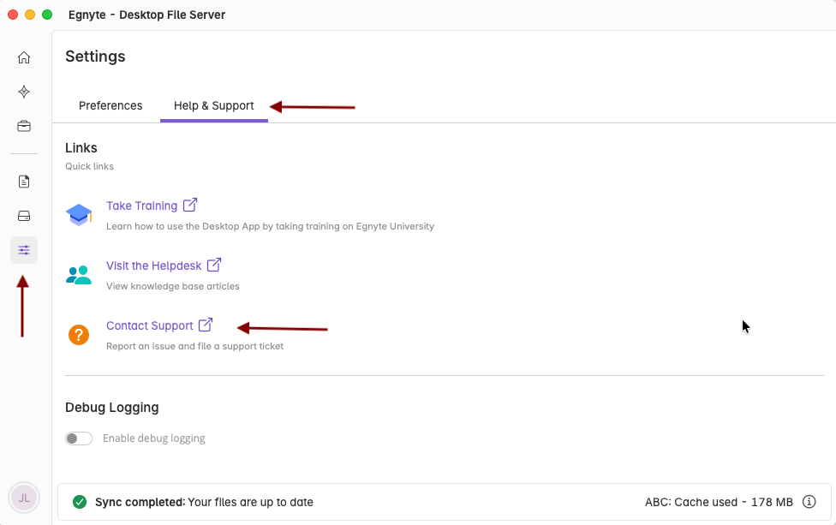Click the yellow minimize window button
Screen dimensions: 836x525
(x=30, y=15)
